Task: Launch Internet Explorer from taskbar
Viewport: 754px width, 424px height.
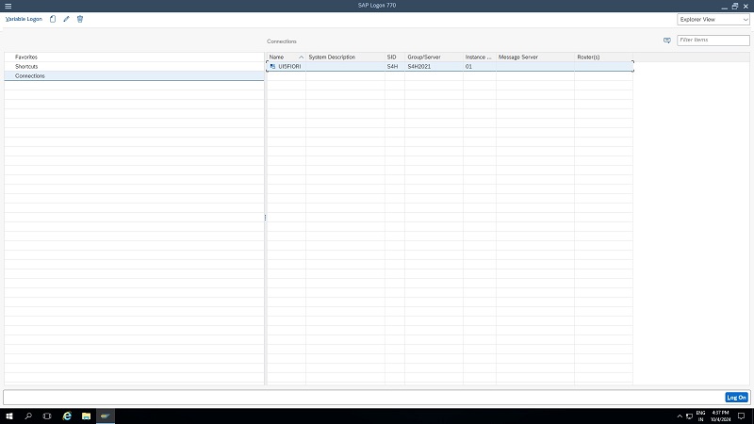Action: (67, 416)
